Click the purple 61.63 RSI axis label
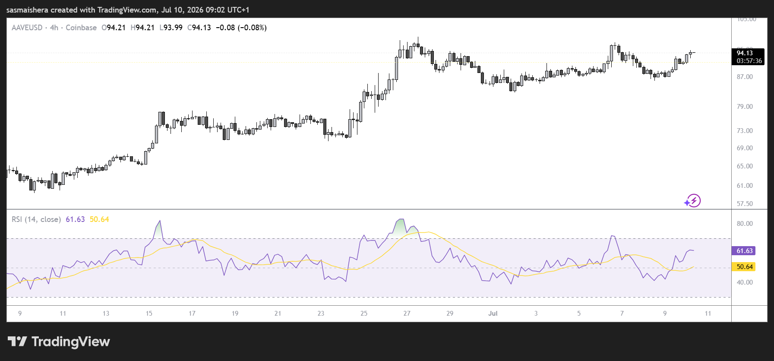This screenshot has height=361, width=774. (745, 251)
